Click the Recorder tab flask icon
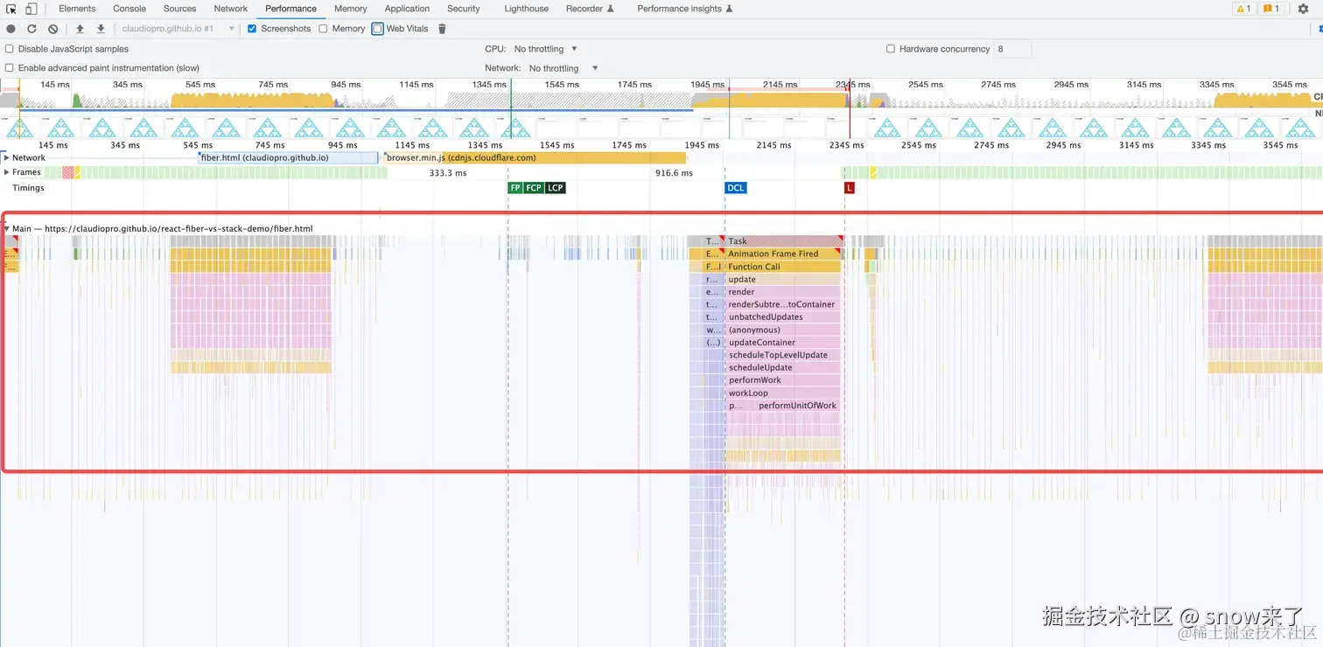 pyautogui.click(x=611, y=9)
